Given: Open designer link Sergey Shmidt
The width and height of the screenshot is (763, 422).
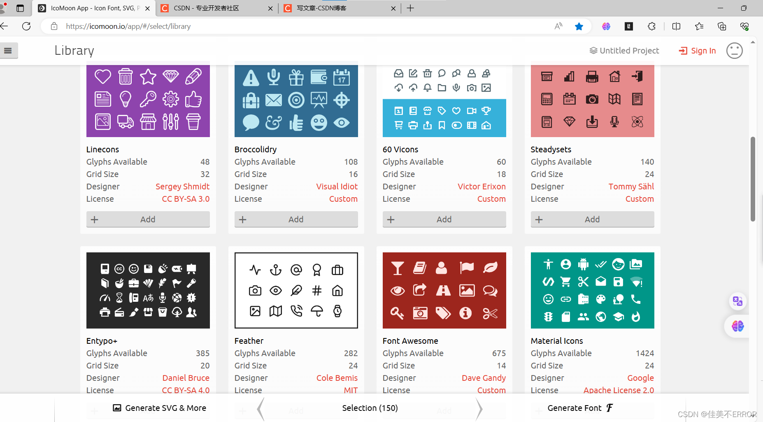Looking at the screenshot, I should click(182, 187).
